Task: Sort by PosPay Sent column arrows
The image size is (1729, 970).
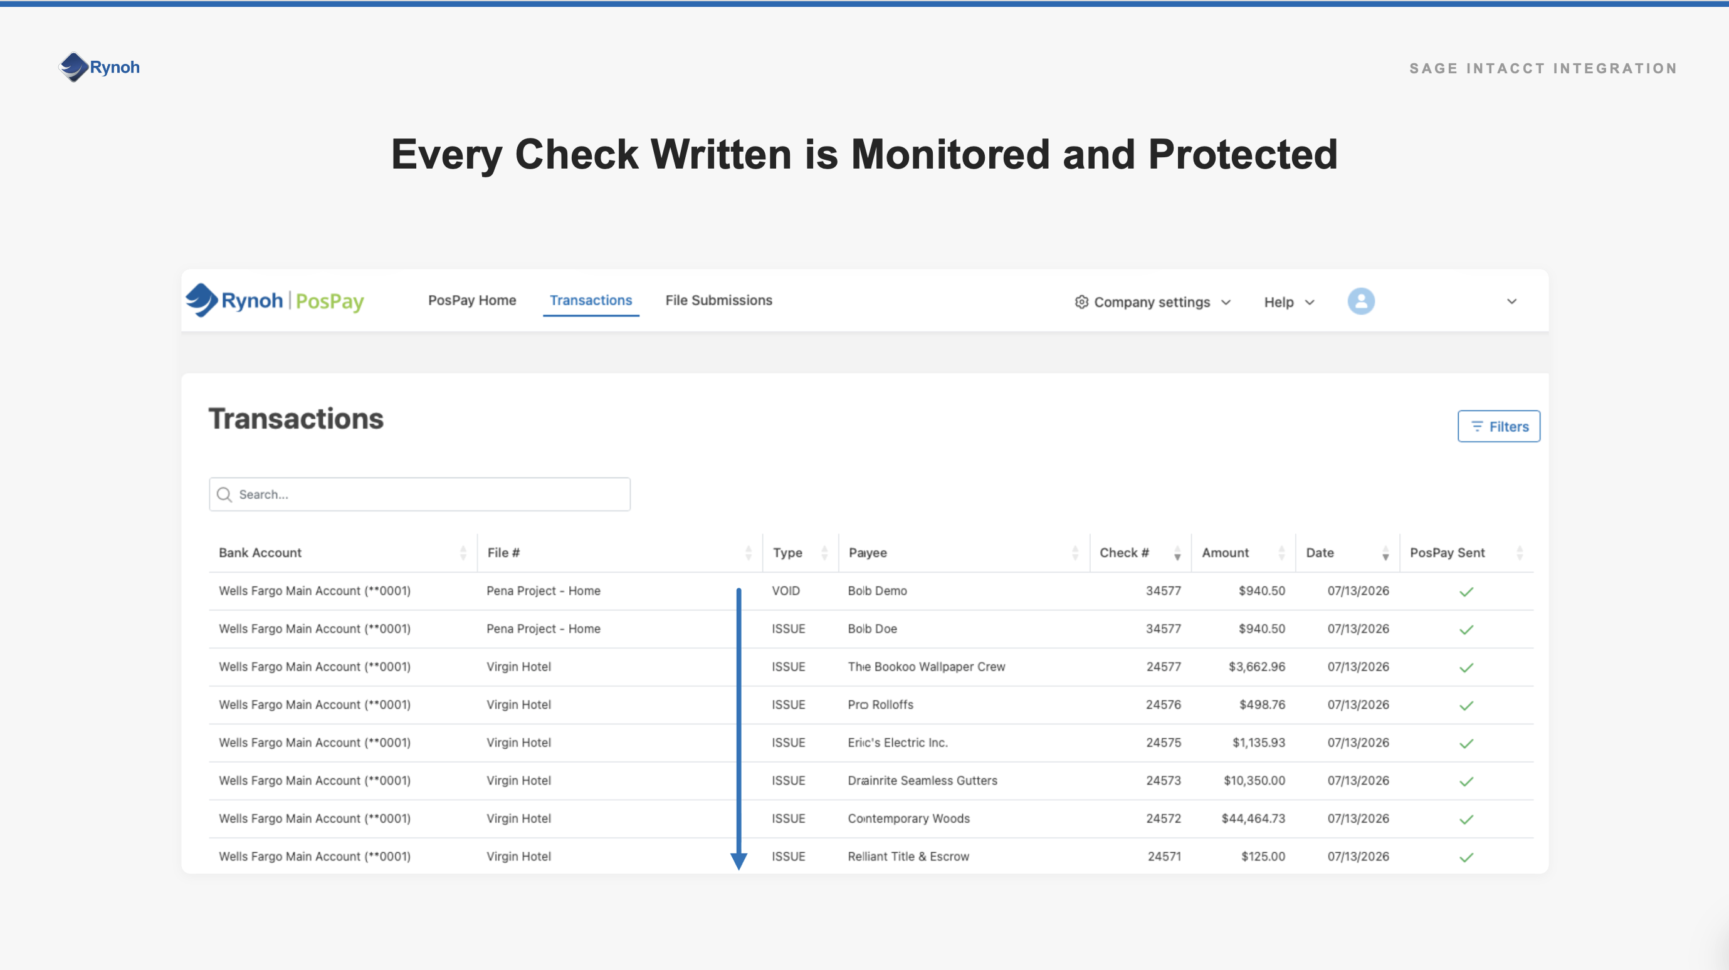Action: [1520, 553]
